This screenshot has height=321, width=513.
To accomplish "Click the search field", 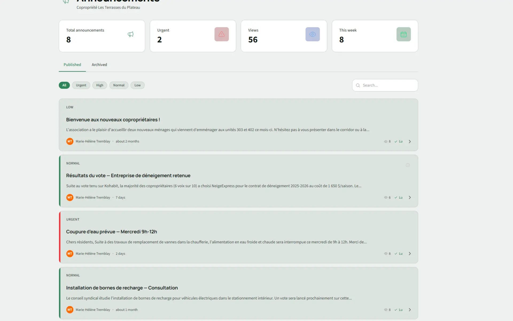I will (385, 85).
